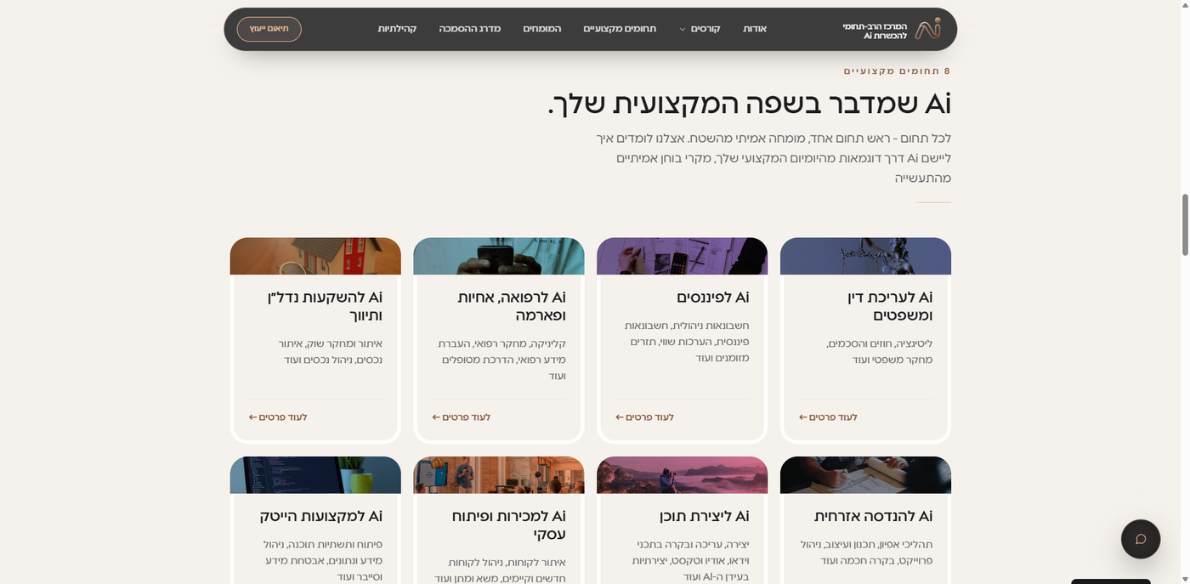Open המומחים navigation link
The height and width of the screenshot is (584, 1190).
[542, 29]
